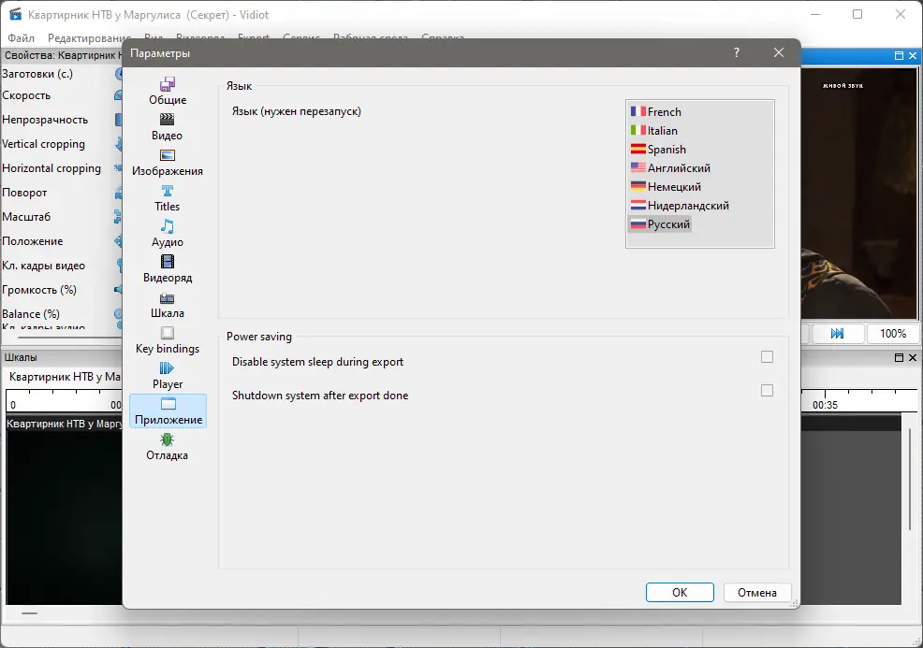Open the Редактирование menu
923x648 pixels.
(x=89, y=38)
